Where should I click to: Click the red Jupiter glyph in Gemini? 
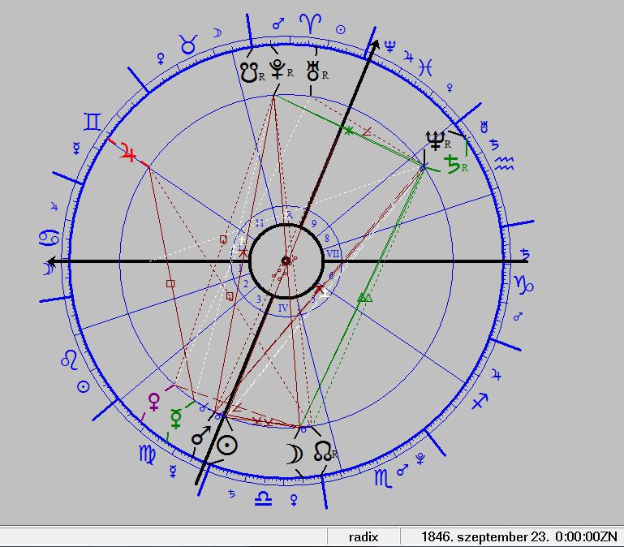coord(128,151)
